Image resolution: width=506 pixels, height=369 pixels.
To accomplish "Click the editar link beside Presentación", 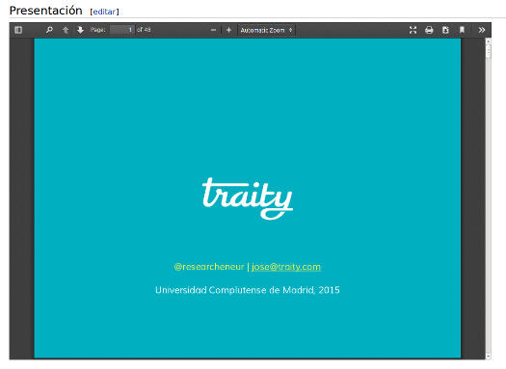I will [104, 12].
